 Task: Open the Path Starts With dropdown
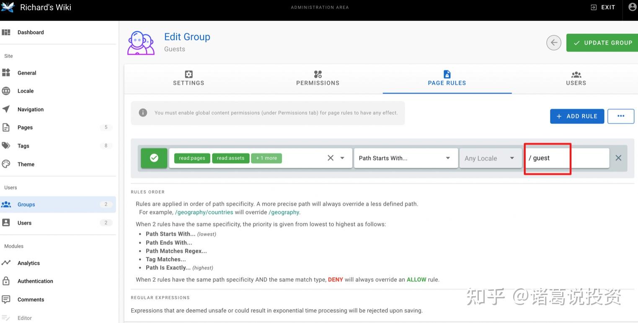[405, 158]
